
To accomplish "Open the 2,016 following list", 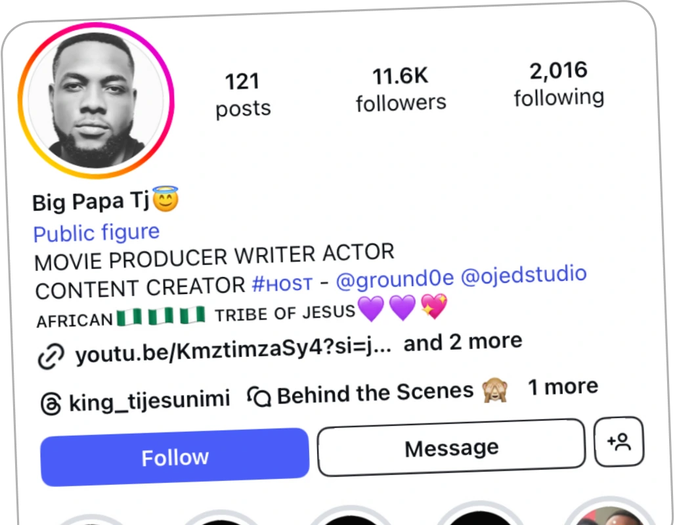I will tap(559, 85).
